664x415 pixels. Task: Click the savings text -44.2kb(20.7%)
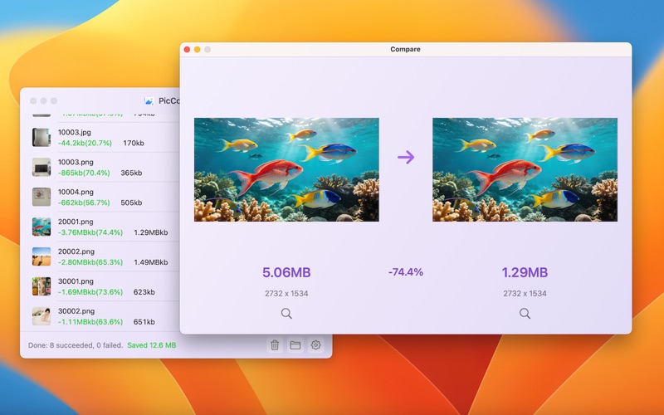pyautogui.click(x=85, y=143)
